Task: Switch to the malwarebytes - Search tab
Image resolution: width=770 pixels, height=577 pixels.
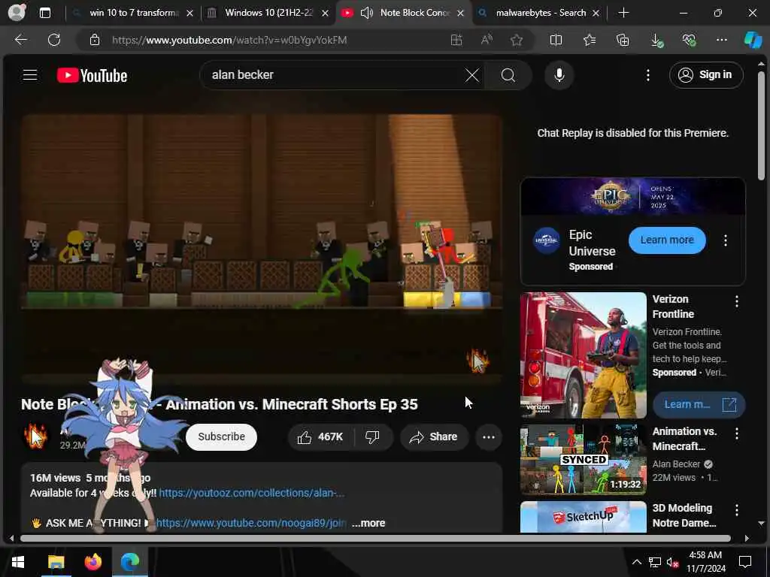Action: pyautogui.click(x=540, y=13)
